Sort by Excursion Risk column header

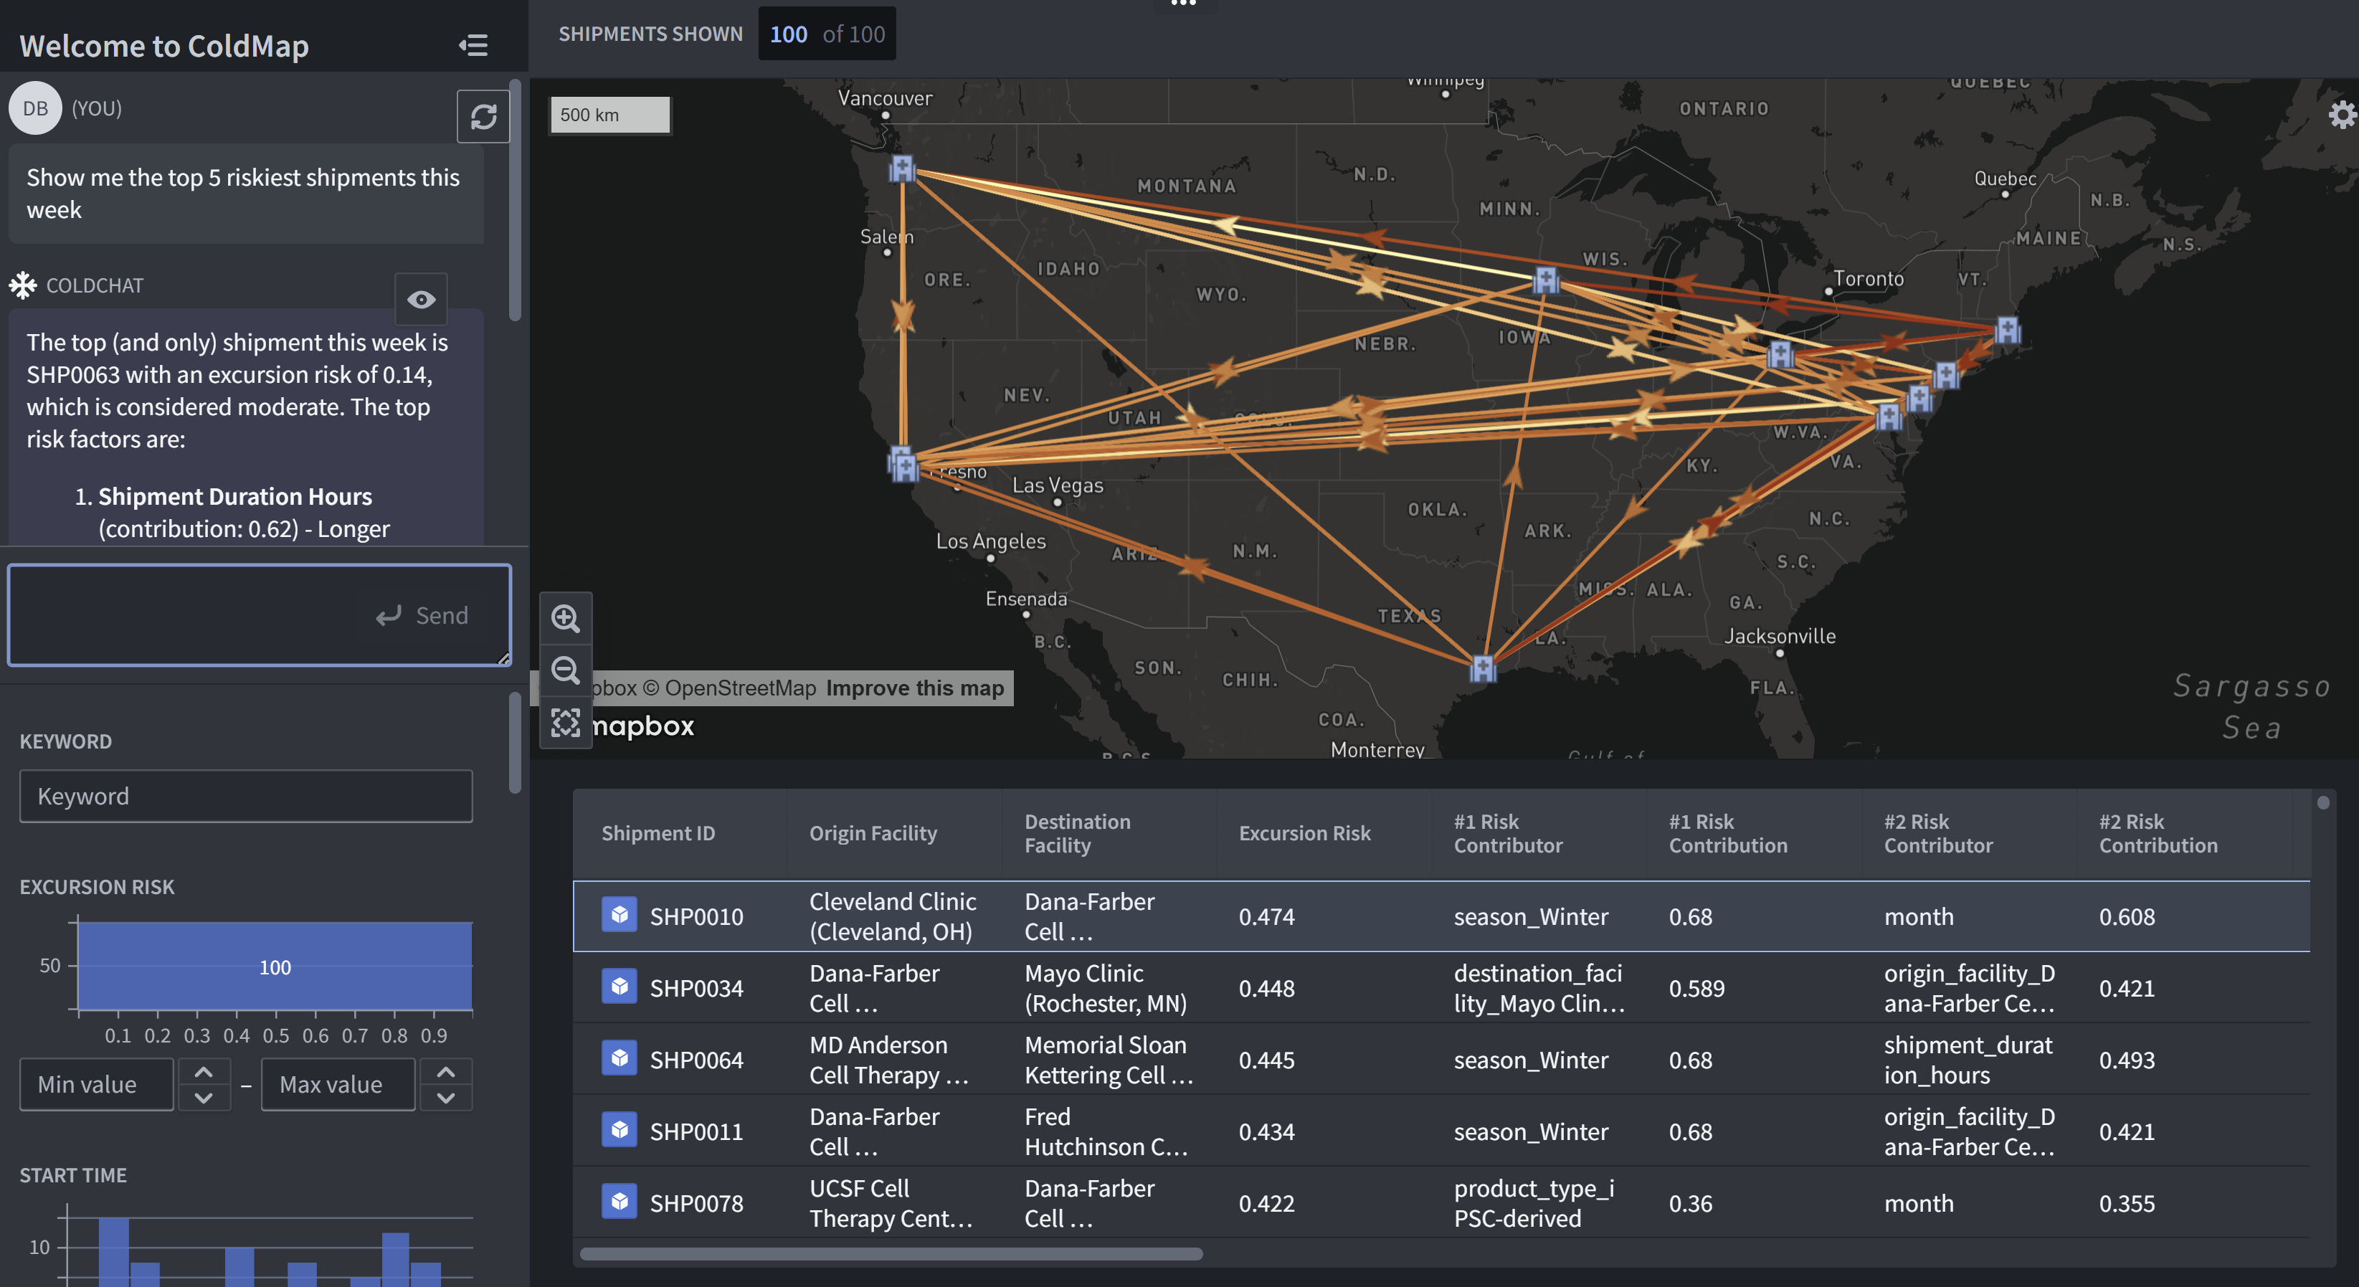pyautogui.click(x=1304, y=832)
